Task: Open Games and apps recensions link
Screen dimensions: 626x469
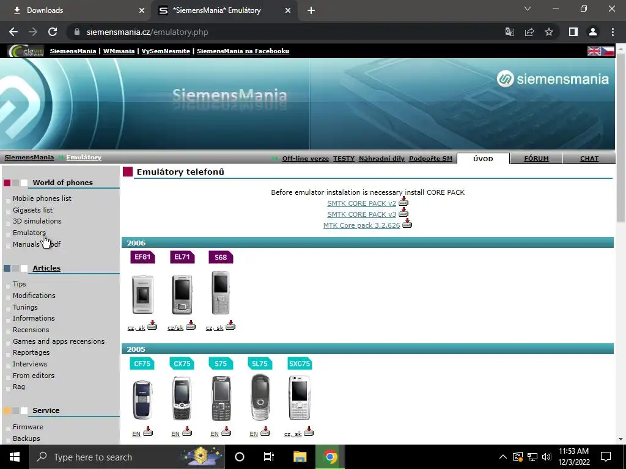Action: click(59, 341)
